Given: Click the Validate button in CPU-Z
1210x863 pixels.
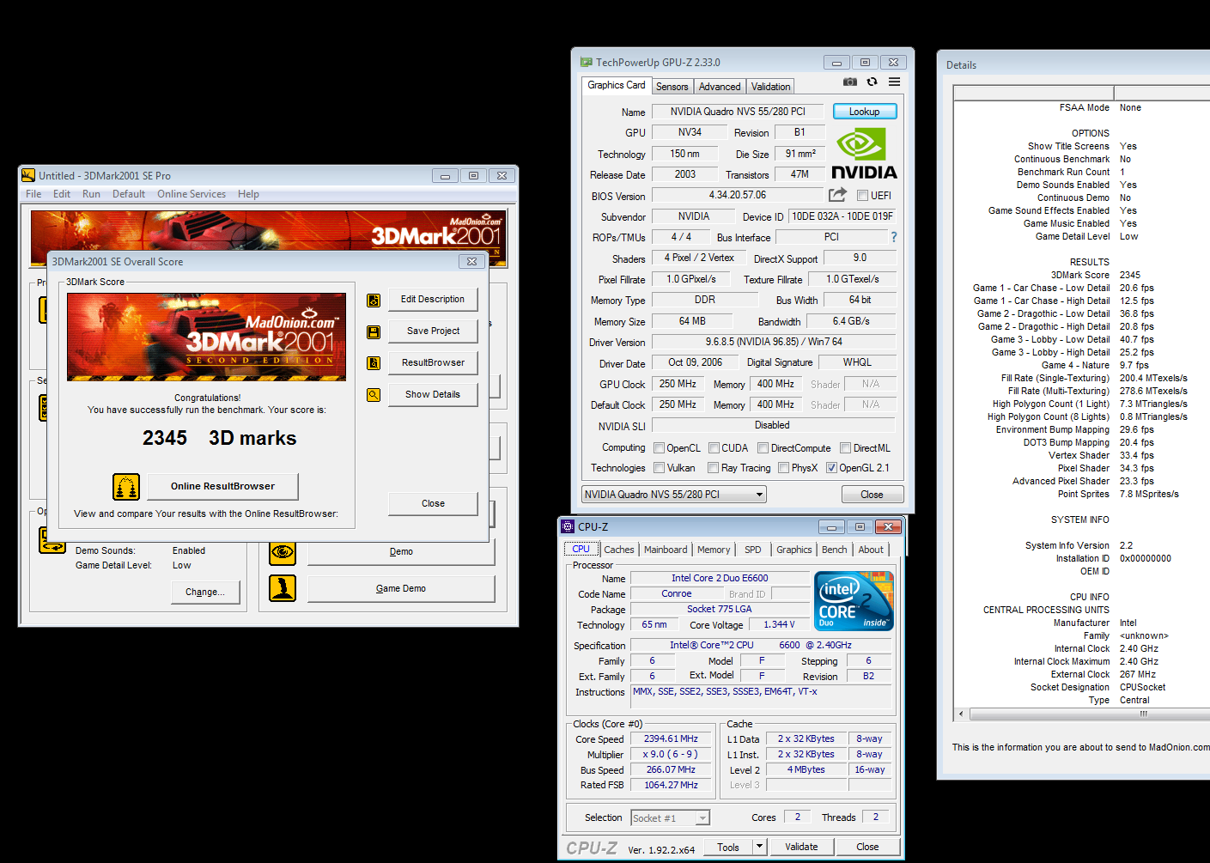Looking at the screenshot, I should (x=801, y=847).
